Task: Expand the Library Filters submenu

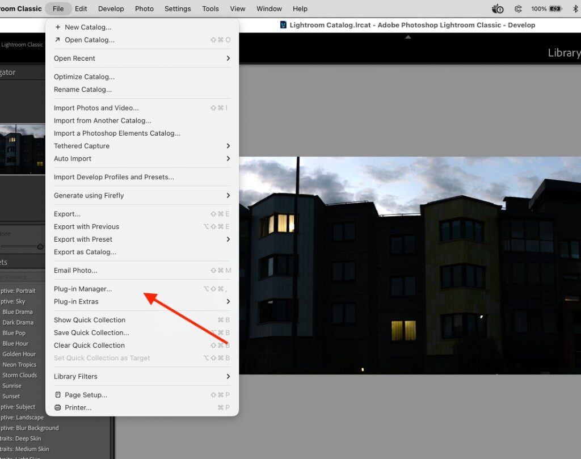Action: click(228, 376)
